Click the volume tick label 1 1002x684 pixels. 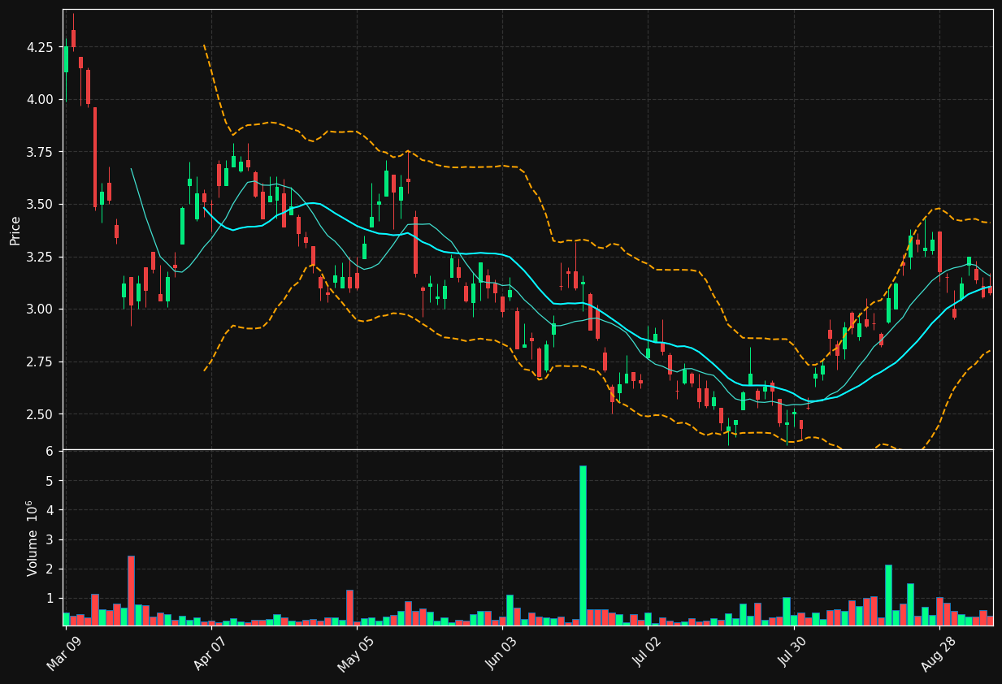point(50,598)
